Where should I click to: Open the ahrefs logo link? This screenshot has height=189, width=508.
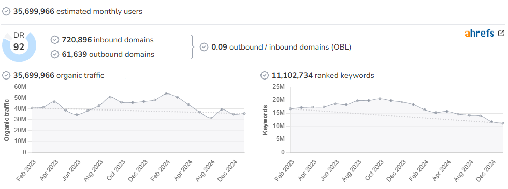(480, 33)
